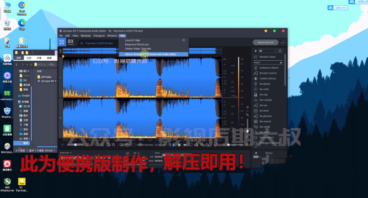Adjust the horizontal zoom slider handle
Image resolution: width=368 pixels, height=198 pixels.
228,145
